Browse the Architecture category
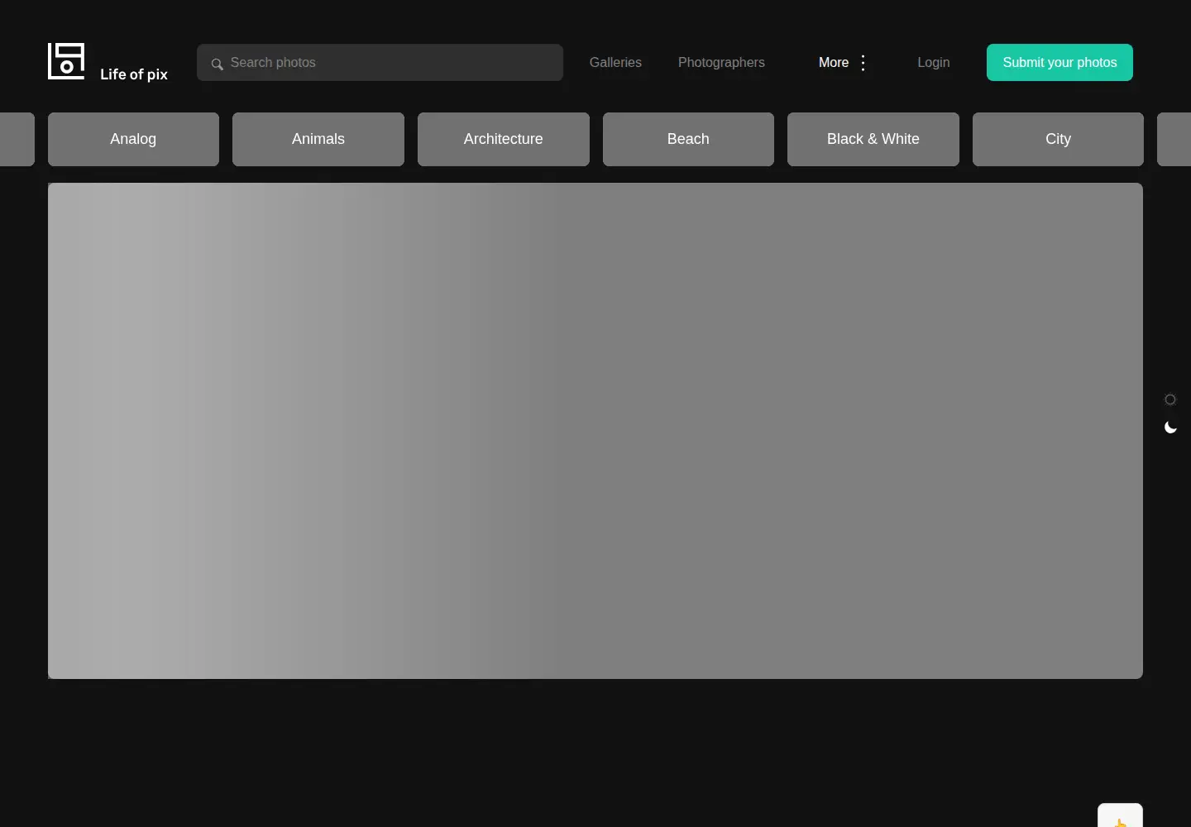The height and width of the screenshot is (827, 1191). [504, 139]
